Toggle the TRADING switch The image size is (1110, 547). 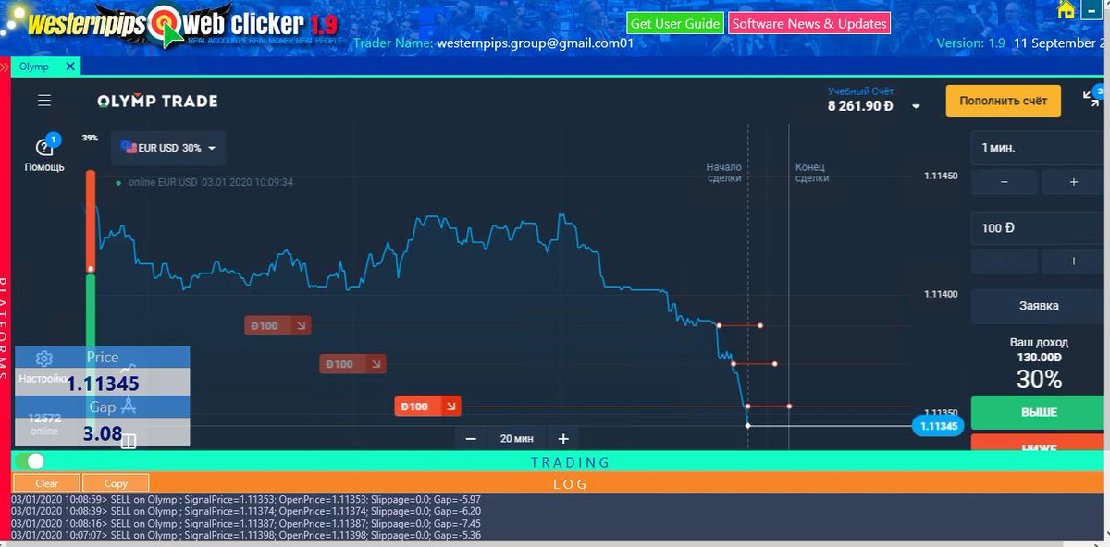tap(30, 461)
